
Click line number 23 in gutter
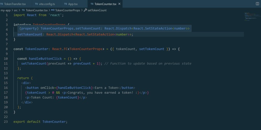click(6, 122)
